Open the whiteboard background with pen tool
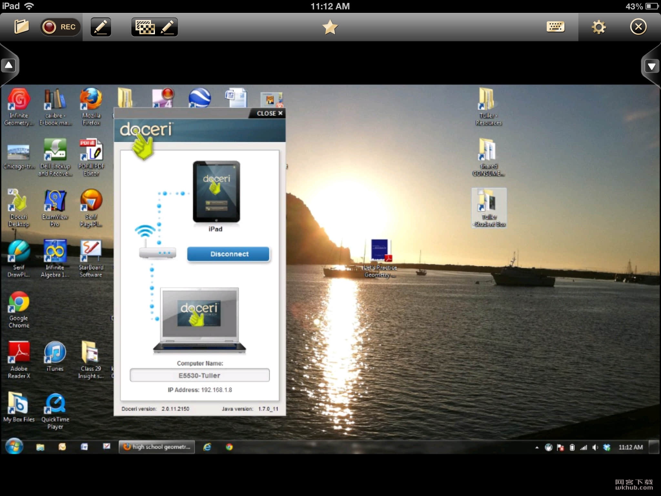 154,27
